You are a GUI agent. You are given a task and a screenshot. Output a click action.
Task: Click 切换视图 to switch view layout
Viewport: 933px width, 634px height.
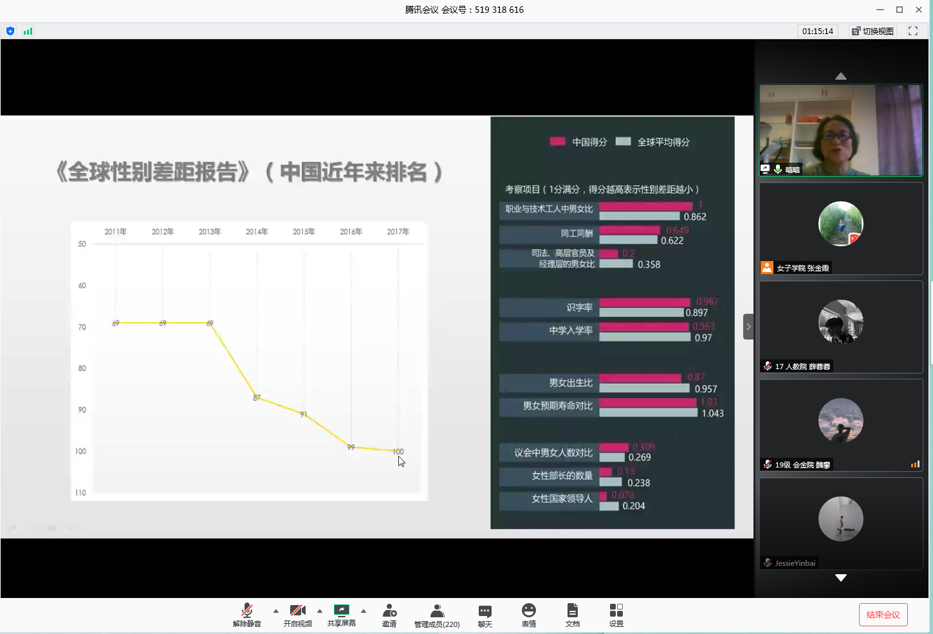click(x=873, y=31)
